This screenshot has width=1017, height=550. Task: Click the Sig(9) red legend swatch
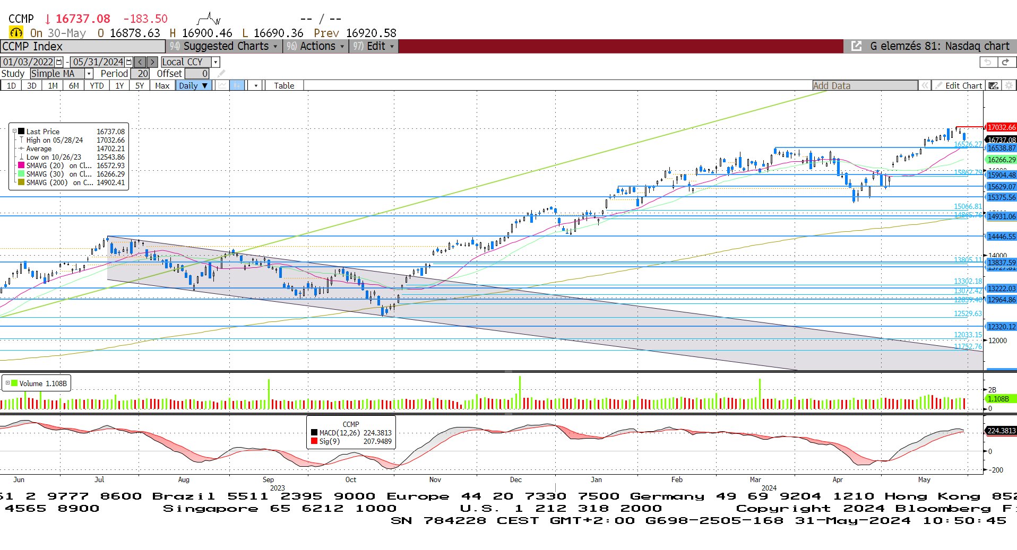tap(314, 441)
